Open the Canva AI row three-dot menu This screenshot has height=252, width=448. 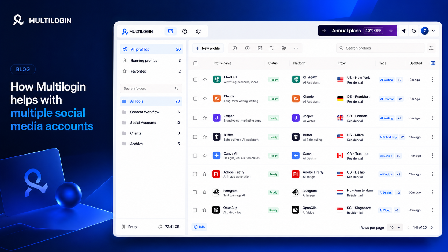432,156
